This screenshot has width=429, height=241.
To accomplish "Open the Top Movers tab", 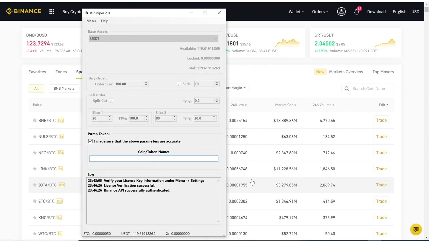I will tap(383, 72).
